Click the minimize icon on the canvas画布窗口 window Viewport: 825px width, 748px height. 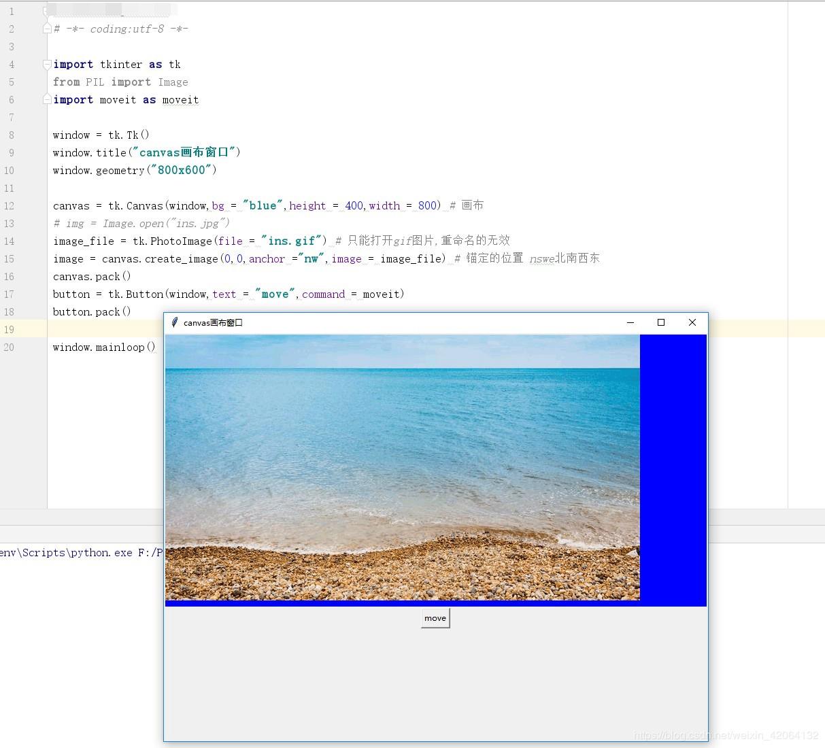pos(630,322)
